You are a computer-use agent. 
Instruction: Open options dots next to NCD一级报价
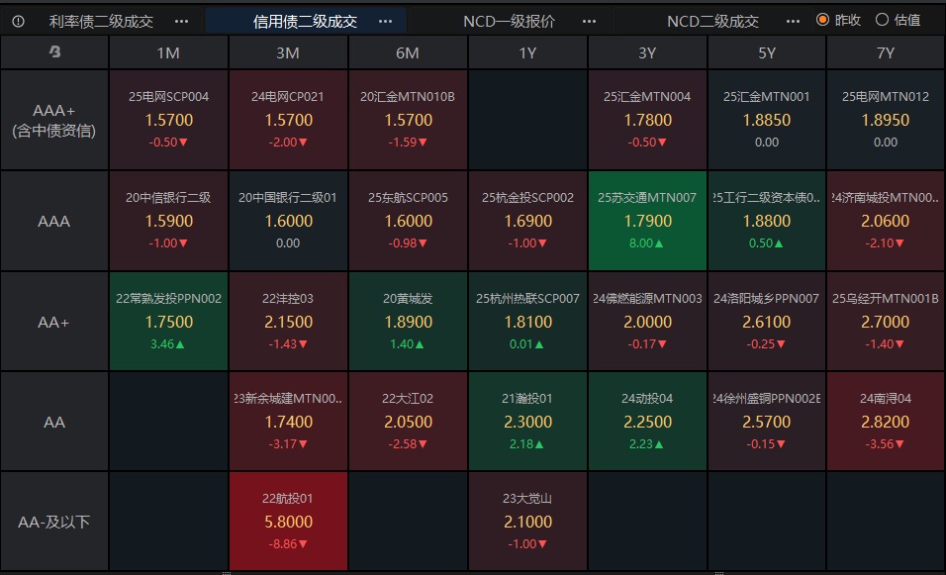click(589, 22)
